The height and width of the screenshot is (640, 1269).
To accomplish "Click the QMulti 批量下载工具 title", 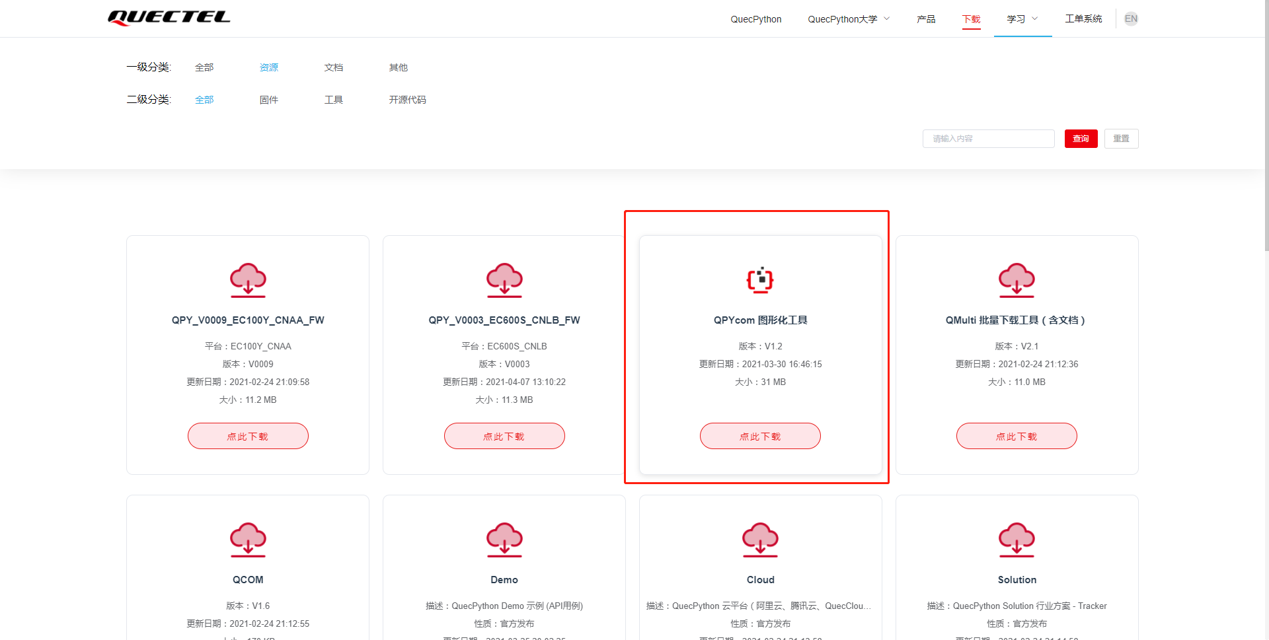I will pyautogui.click(x=1017, y=320).
